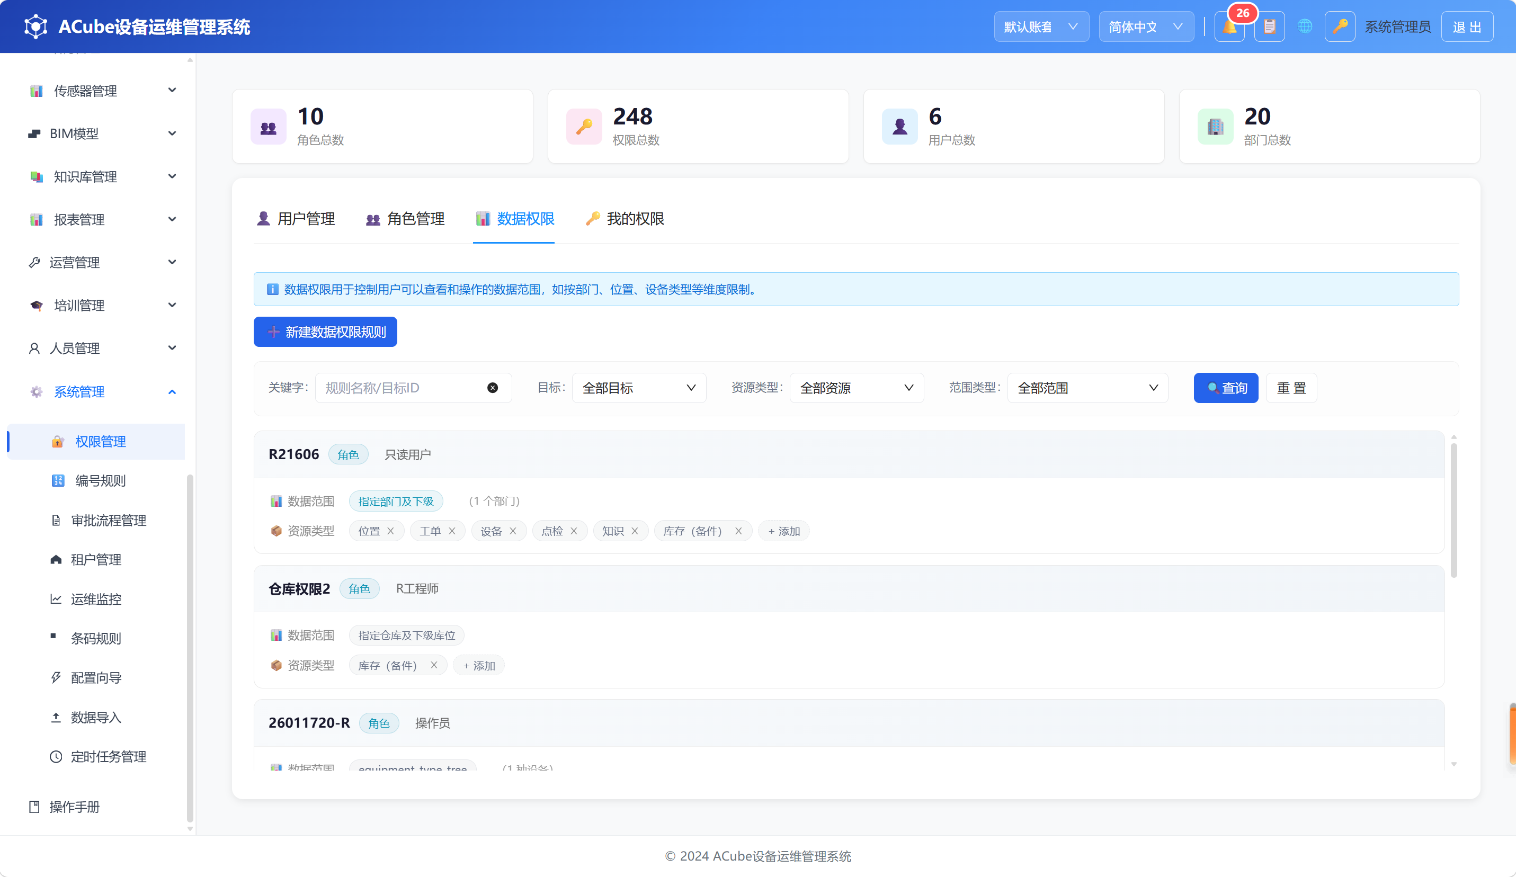Click the clipboard icon in header
This screenshot has height=877, width=1516.
coord(1269,27)
